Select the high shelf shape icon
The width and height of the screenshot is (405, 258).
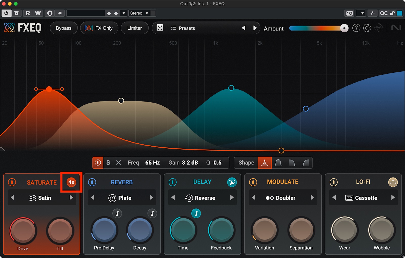pos(306,163)
